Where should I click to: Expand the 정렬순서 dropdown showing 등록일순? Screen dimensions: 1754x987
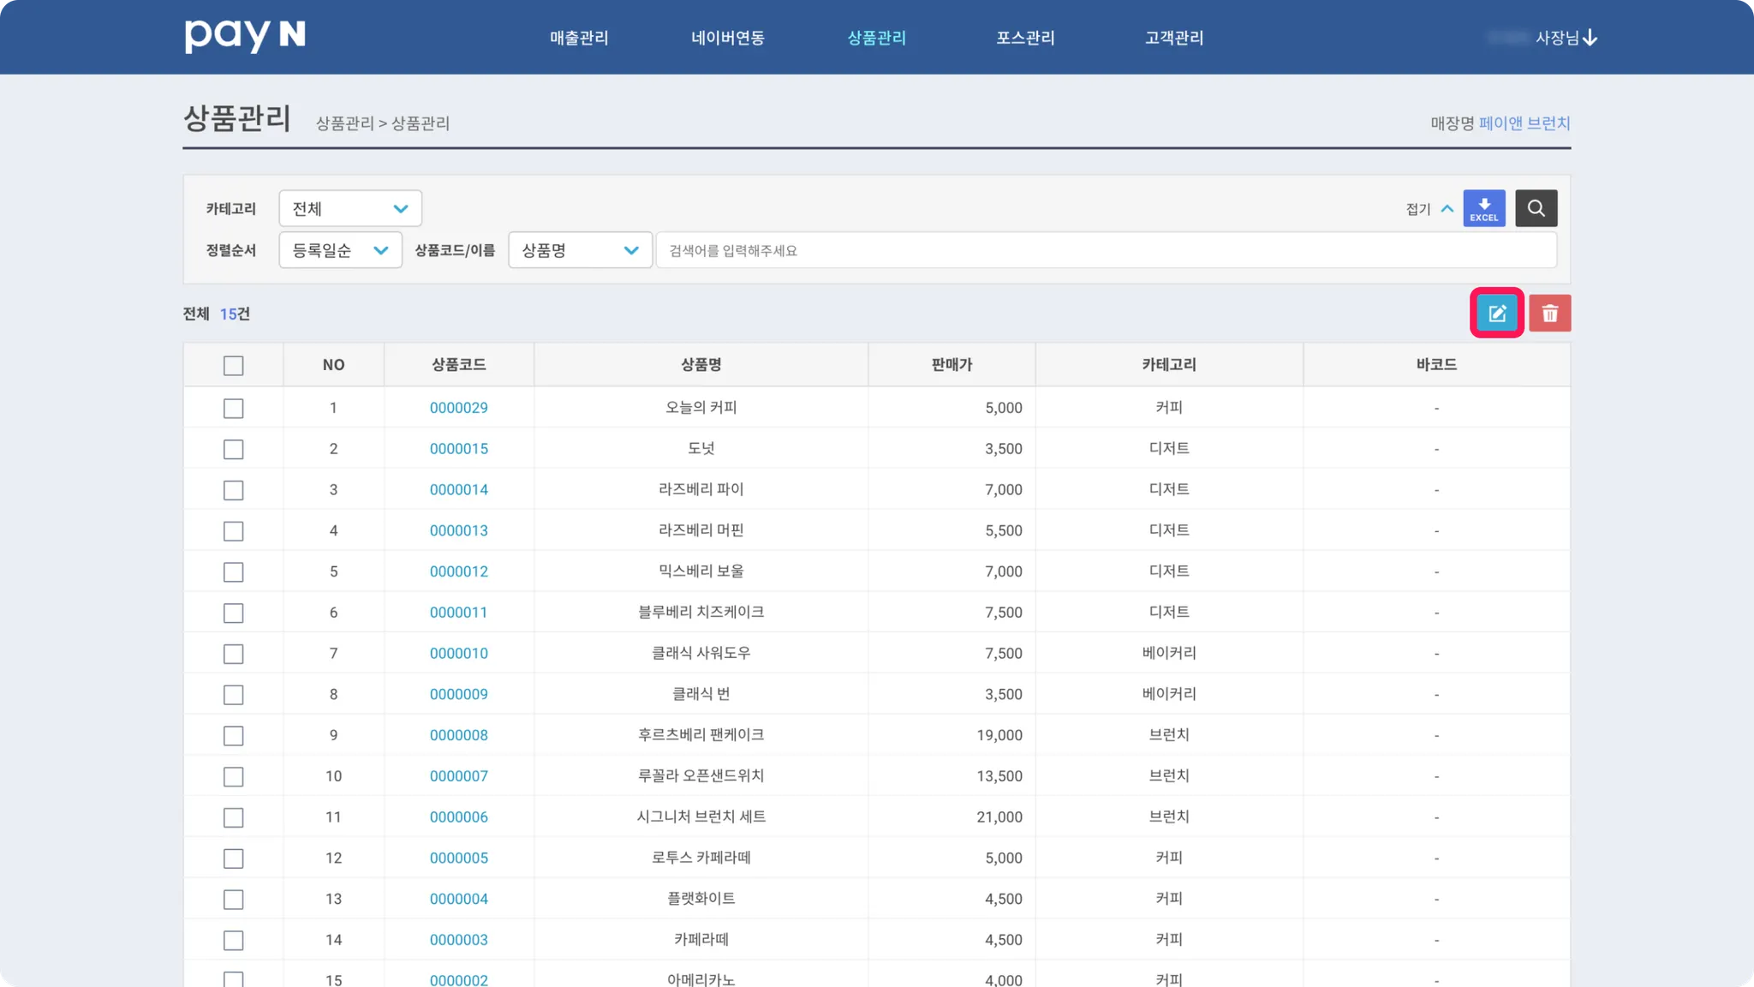click(x=340, y=250)
